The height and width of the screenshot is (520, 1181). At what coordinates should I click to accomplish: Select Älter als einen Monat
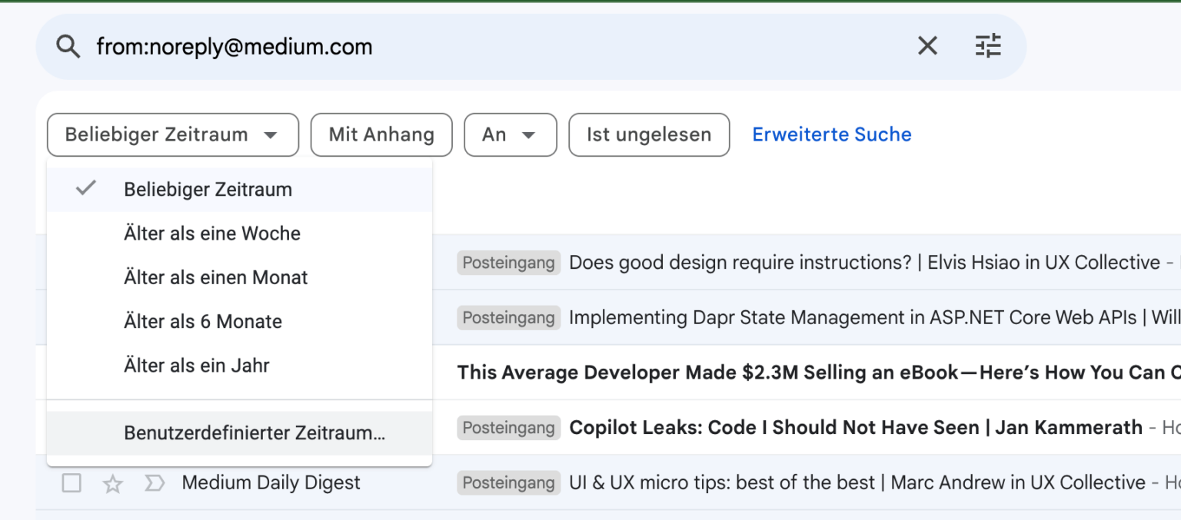[x=215, y=277]
